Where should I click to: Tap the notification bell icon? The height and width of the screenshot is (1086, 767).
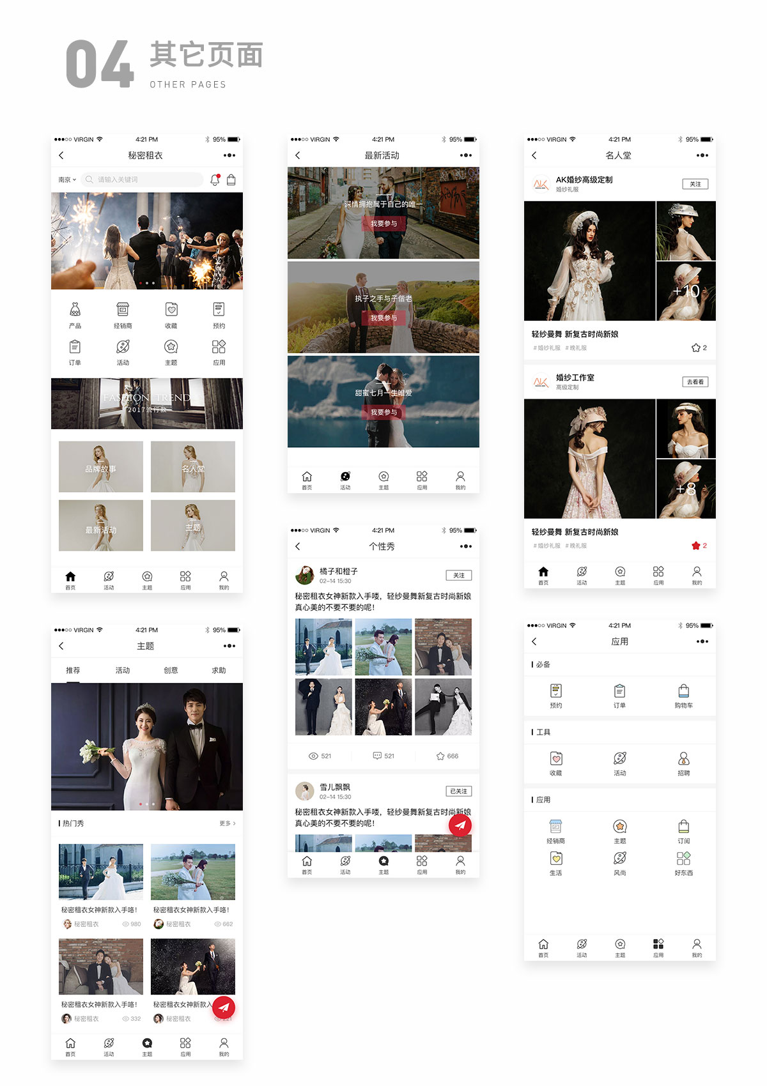click(215, 180)
